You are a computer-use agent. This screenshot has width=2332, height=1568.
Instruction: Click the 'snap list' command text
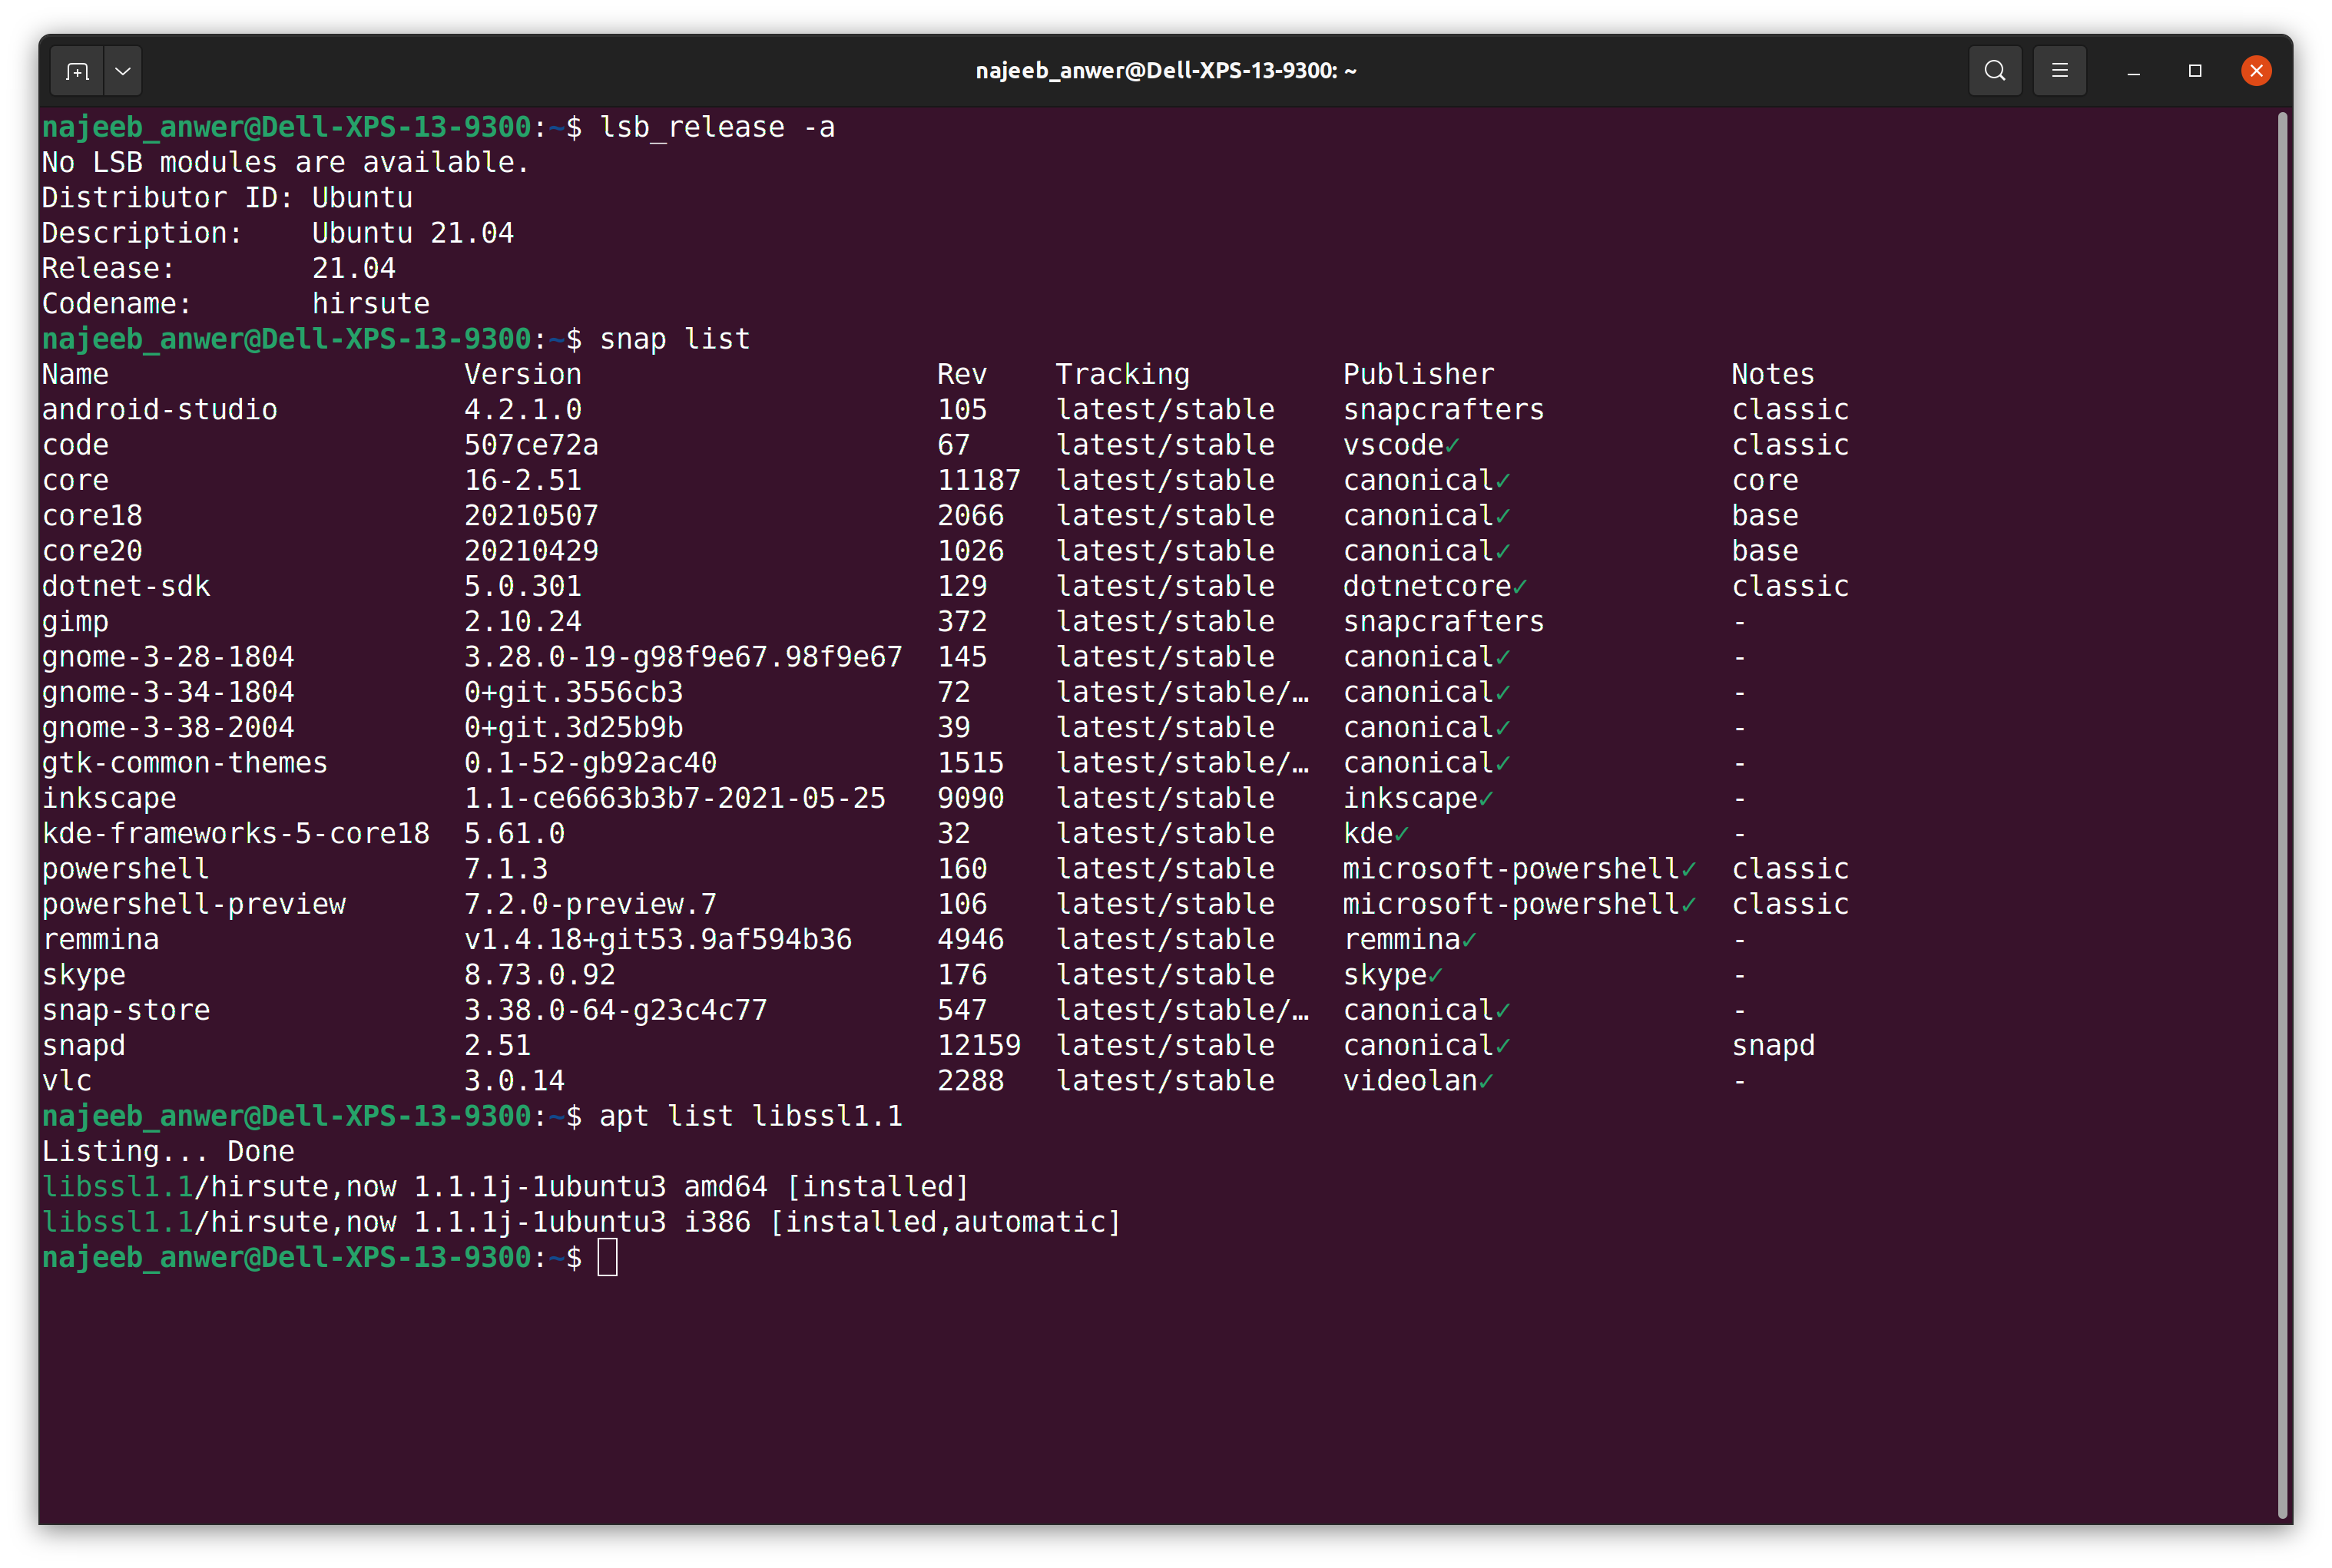(x=674, y=339)
